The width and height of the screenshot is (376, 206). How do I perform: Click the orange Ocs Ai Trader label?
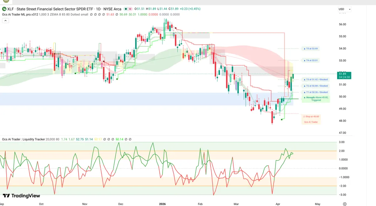tap(311, 122)
